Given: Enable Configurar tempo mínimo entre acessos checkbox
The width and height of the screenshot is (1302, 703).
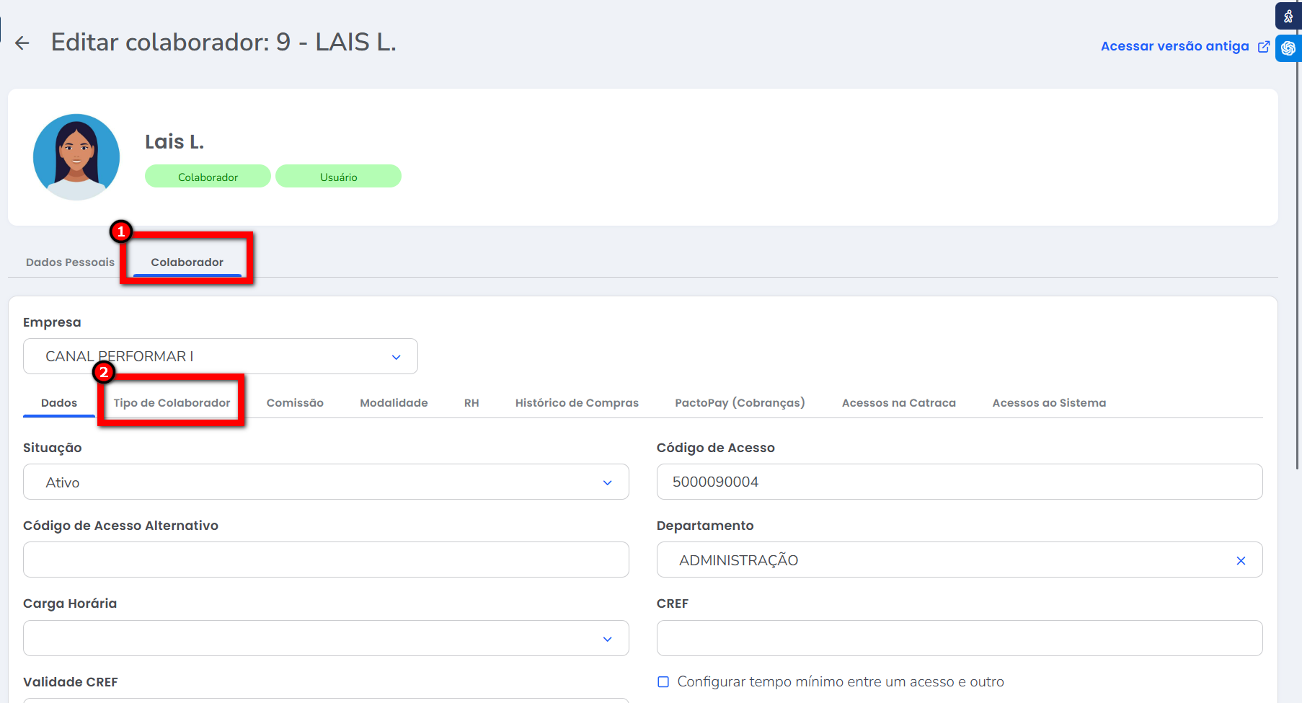Looking at the screenshot, I should pos(663,681).
